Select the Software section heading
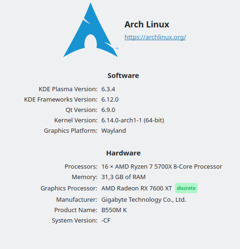 [123, 76]
